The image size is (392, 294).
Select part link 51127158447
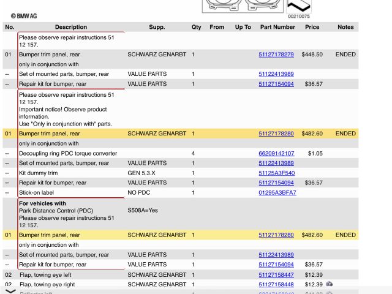coord(276,275)
